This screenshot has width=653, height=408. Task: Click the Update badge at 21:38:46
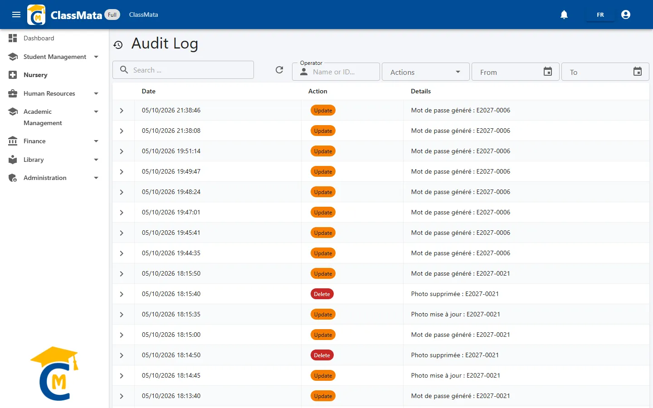pyautogui.click(x=323, y=110)
